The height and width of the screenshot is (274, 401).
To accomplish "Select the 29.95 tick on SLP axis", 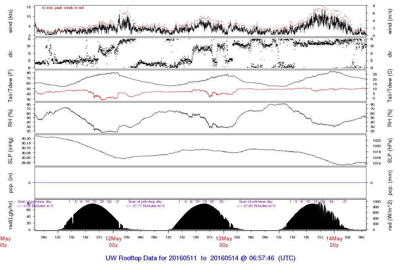I will point(26,163).
